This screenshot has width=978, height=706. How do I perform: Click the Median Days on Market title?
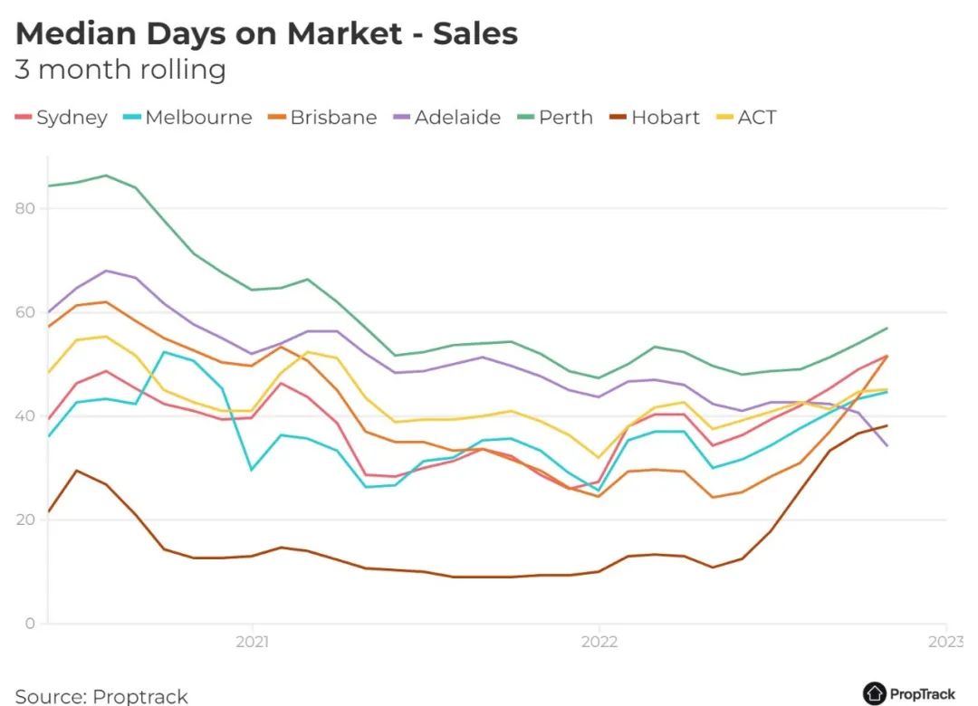click(266, 33)
